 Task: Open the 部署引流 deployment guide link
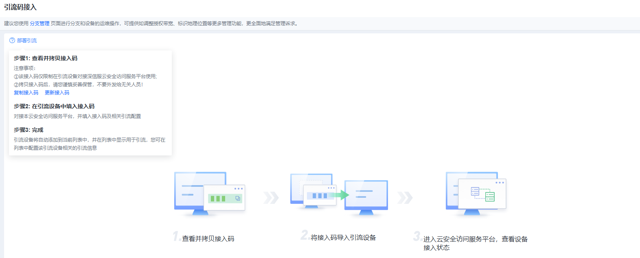[27, 40]
